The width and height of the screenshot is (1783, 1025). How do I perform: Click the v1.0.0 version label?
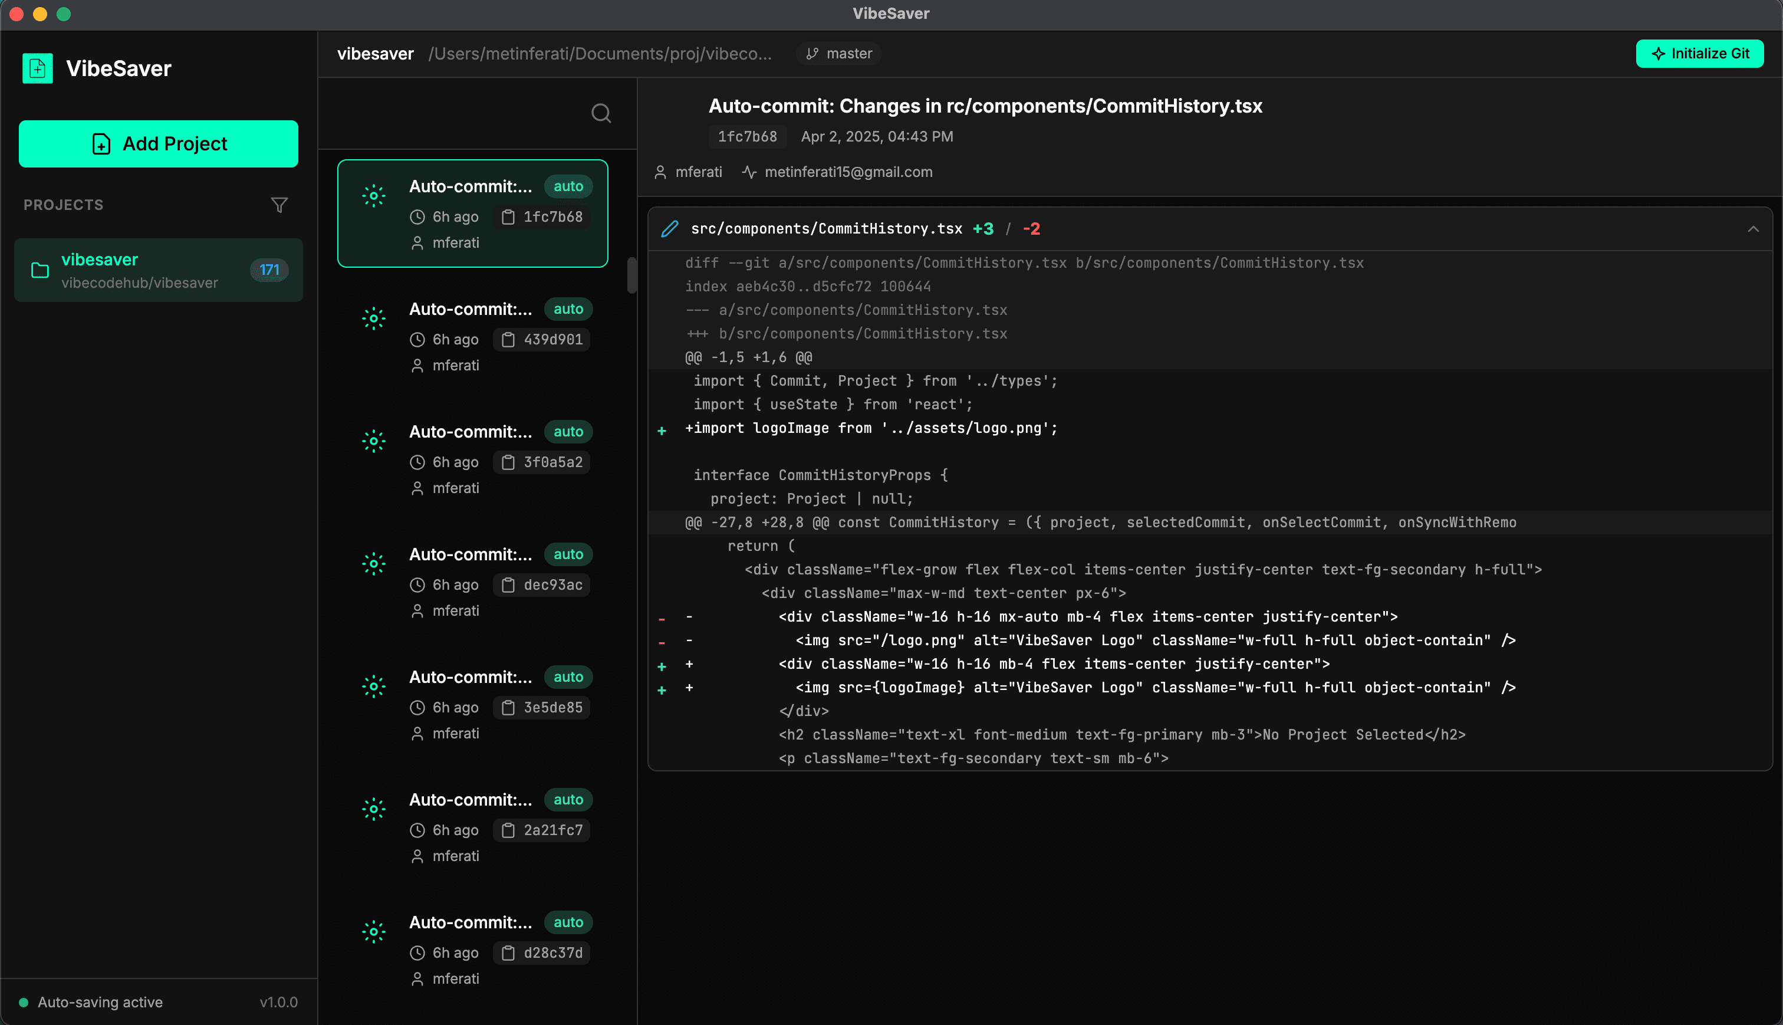[x=279, y=1002]
